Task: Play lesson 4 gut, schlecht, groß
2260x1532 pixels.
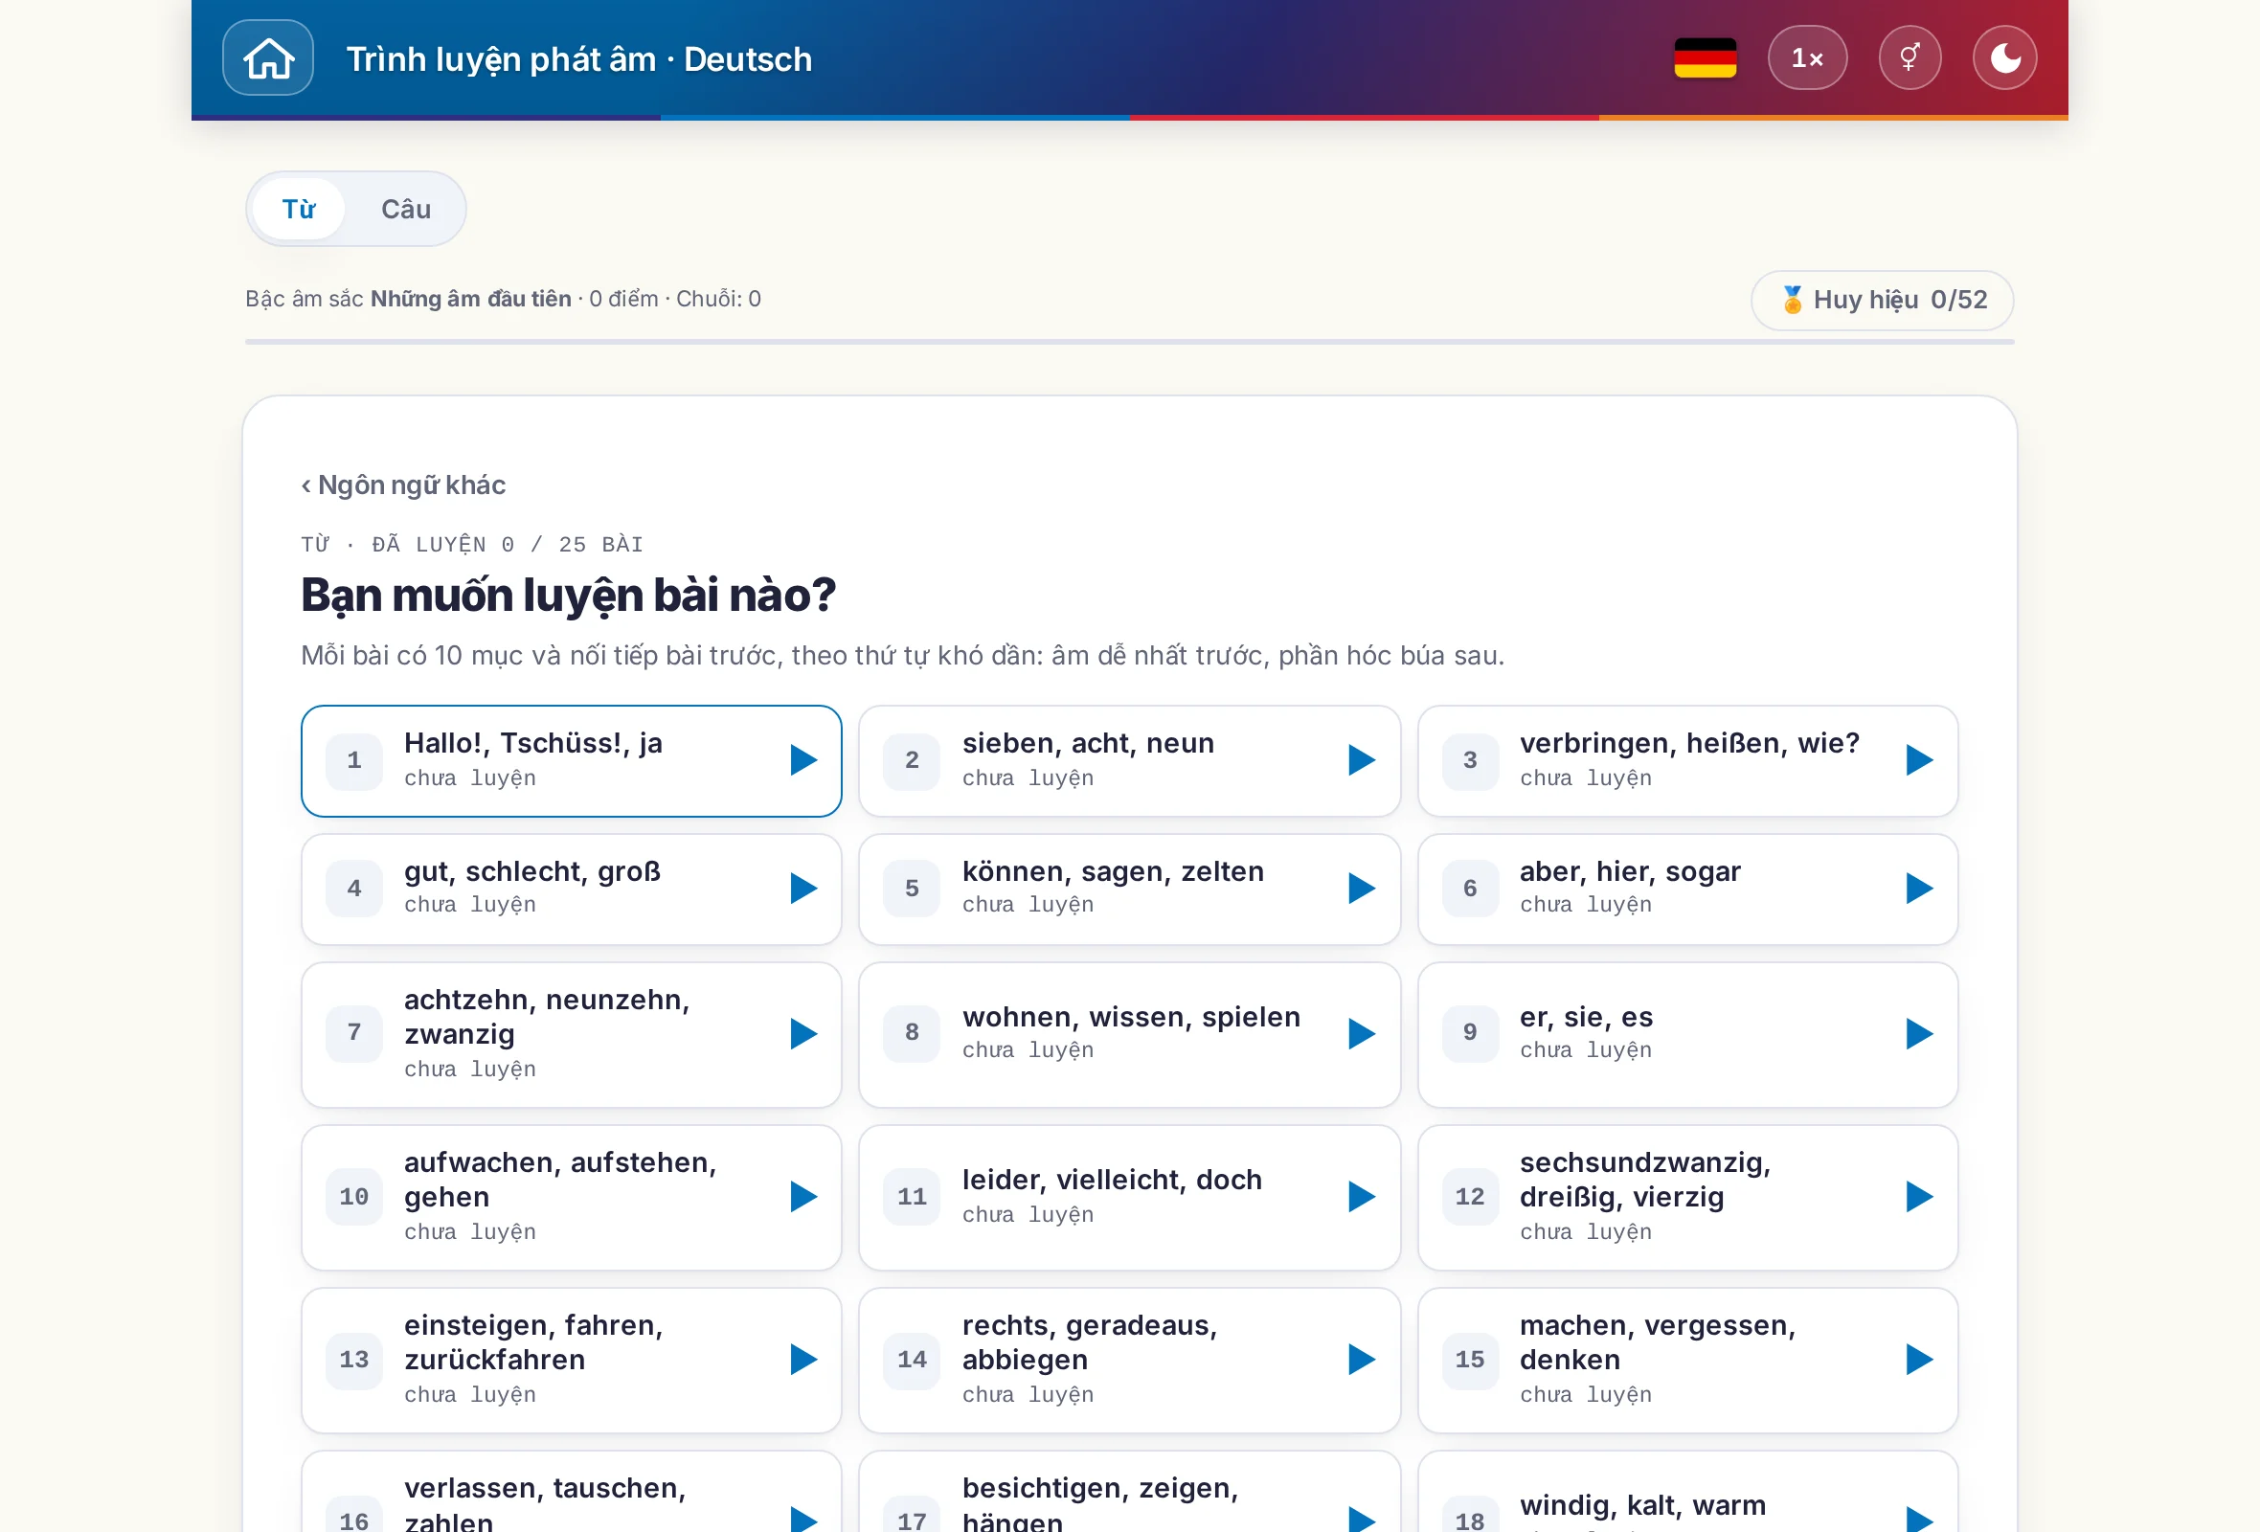Action: click(x=803, y=889)
